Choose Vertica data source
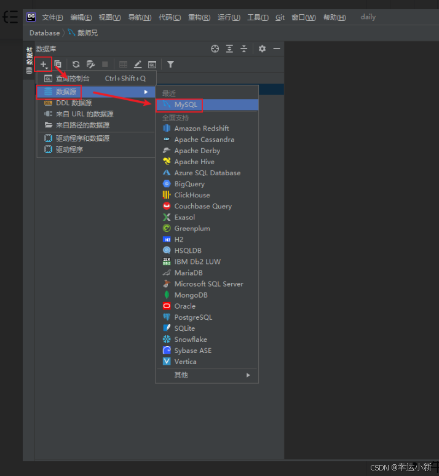This screenshot has height=476, width=439. click(207, 362)
